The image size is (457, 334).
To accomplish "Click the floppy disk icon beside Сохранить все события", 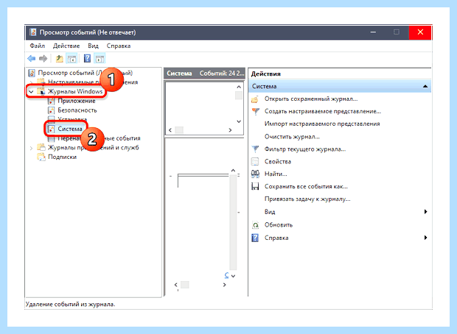I will tap(255, 186).
